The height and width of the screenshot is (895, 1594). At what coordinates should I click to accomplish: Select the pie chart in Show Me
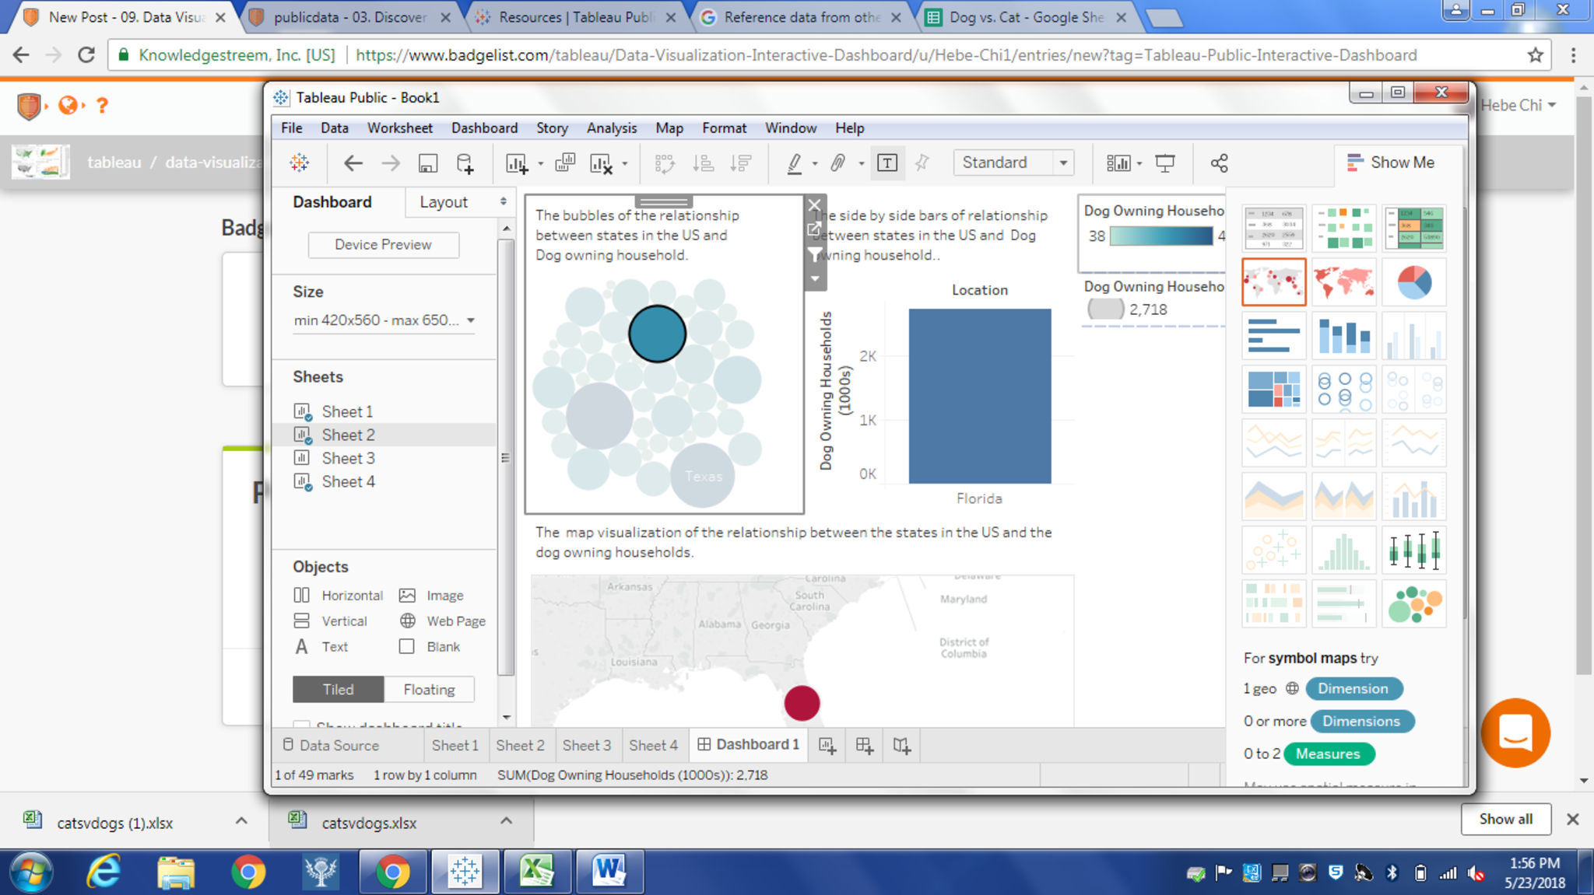coord(1413,282)
